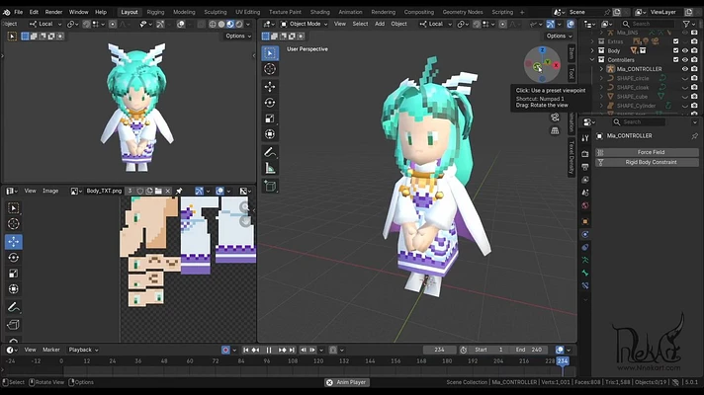Select the Cursor tool in 3D viewport toolbar

[270, 69]
